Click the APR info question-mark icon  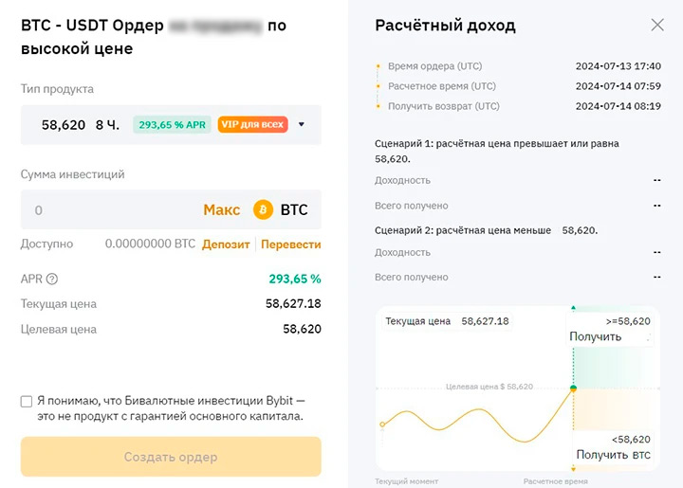coord(52,280)
